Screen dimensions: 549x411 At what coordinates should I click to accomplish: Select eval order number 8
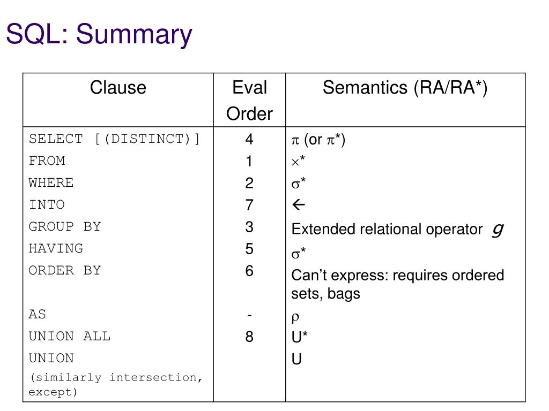[249, 337]
